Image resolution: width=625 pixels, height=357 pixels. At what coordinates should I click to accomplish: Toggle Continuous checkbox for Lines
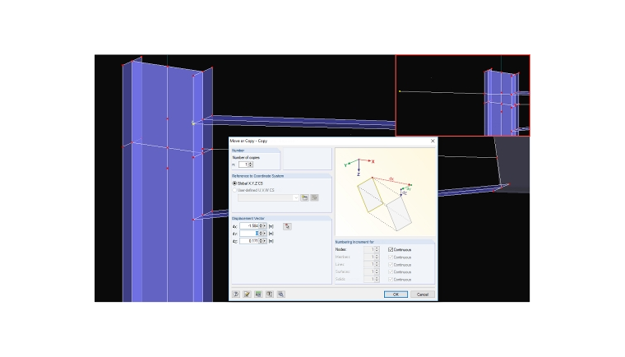391,264
